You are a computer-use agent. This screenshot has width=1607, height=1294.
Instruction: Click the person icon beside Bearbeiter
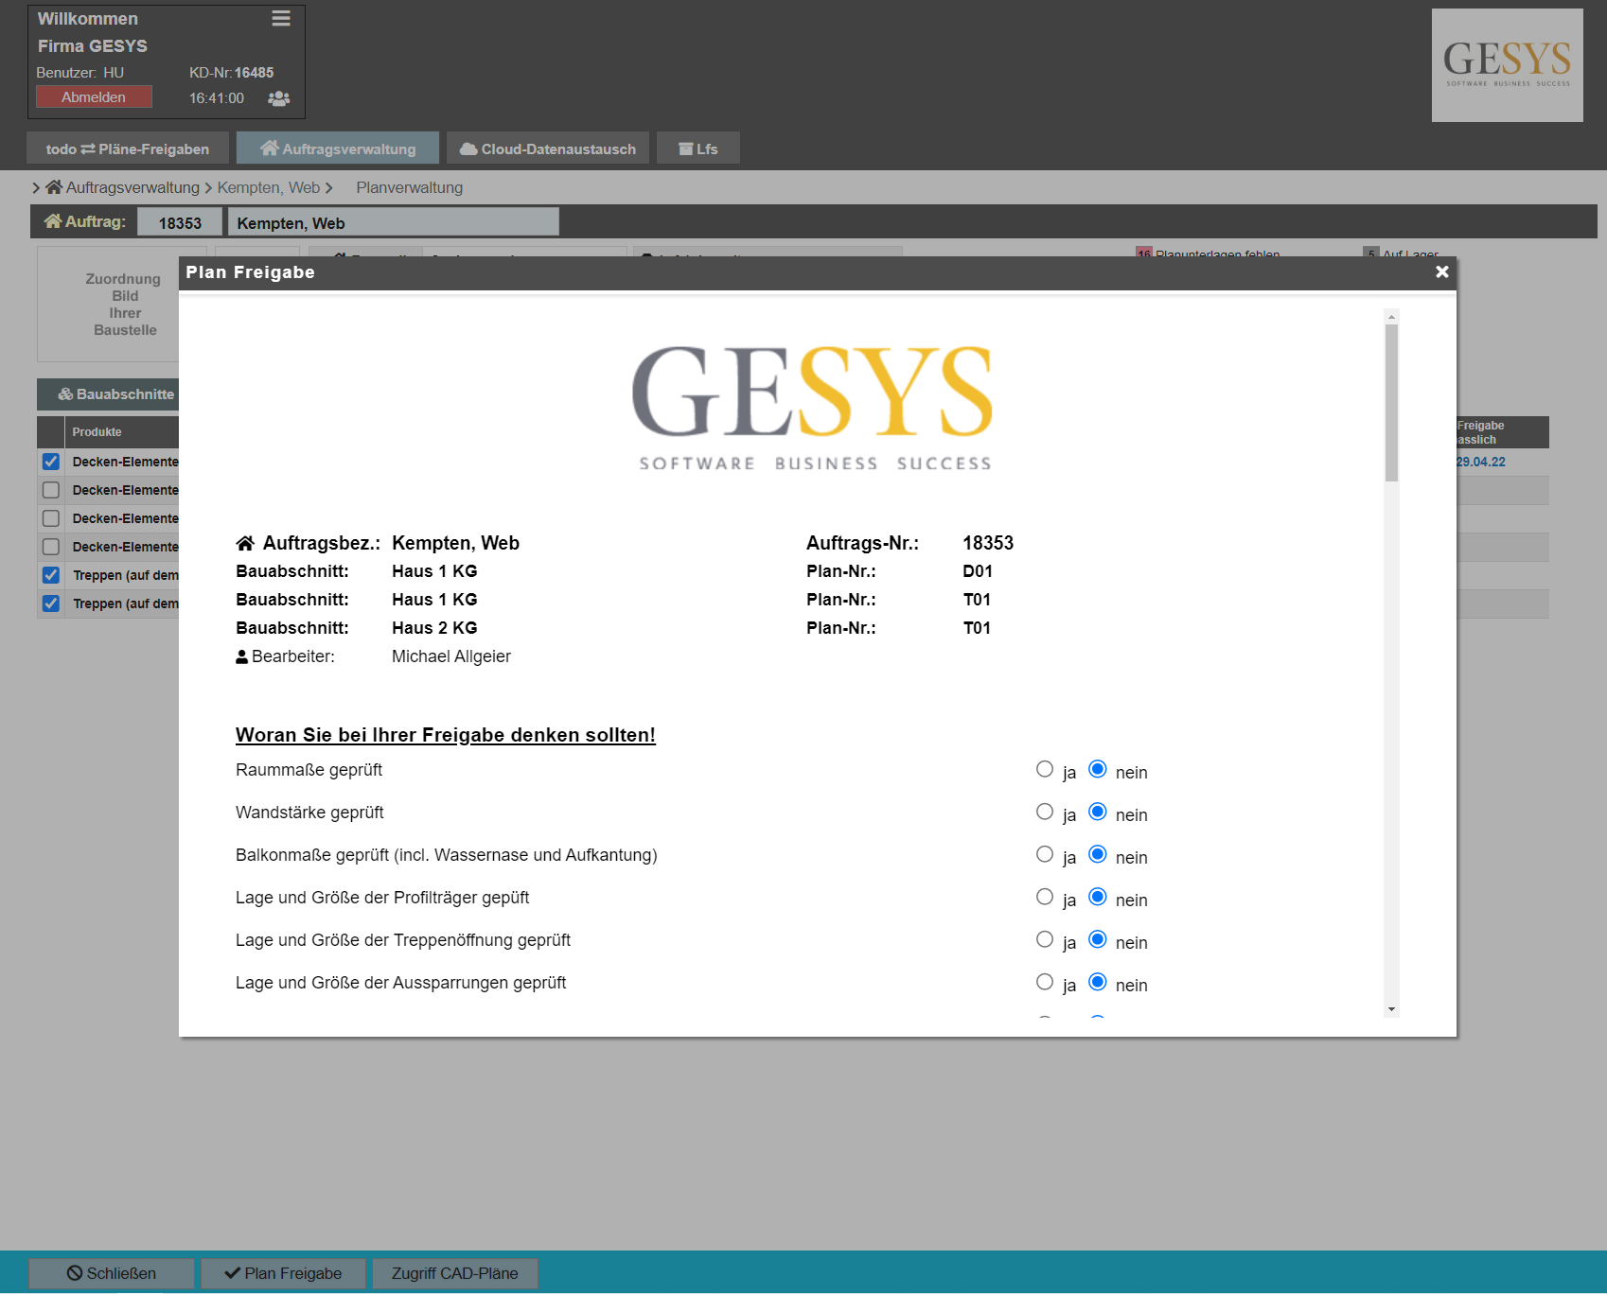[x=241, y=656]
